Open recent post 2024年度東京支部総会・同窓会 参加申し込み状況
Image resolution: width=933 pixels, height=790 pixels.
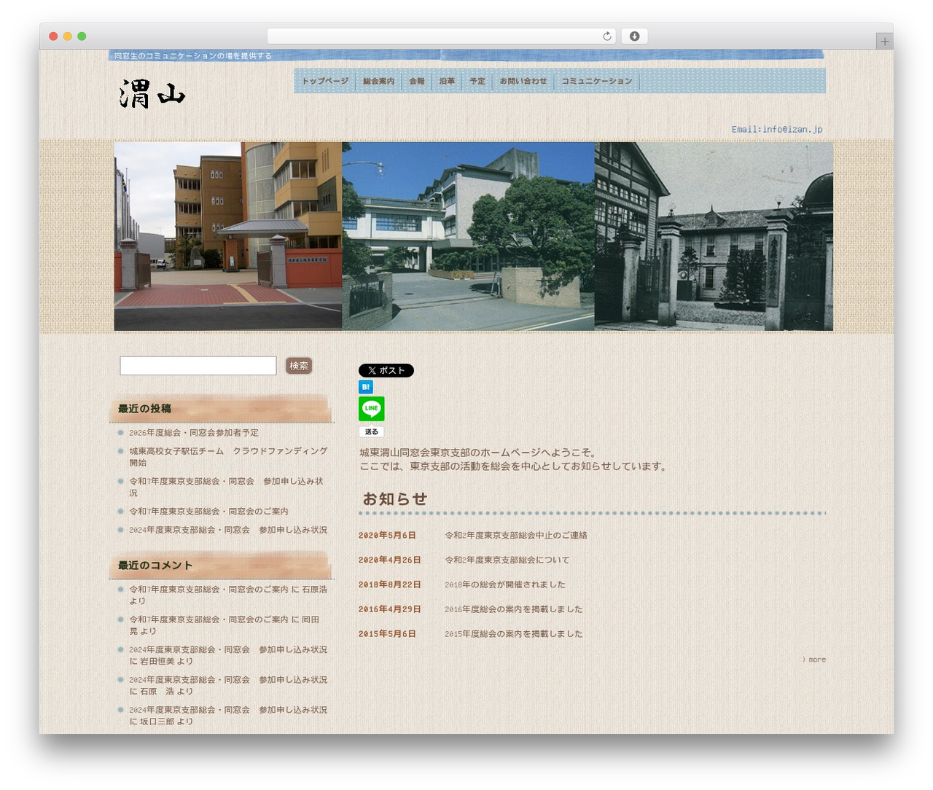pyautogui.click(x=228, y=530)
